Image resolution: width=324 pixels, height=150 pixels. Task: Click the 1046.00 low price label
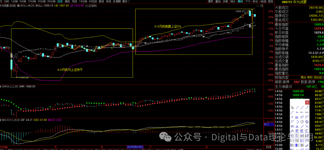point(24,77)
